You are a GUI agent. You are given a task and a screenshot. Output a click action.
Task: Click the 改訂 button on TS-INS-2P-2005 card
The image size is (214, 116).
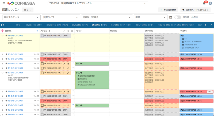pyautogui.click(x=210, y=92)
